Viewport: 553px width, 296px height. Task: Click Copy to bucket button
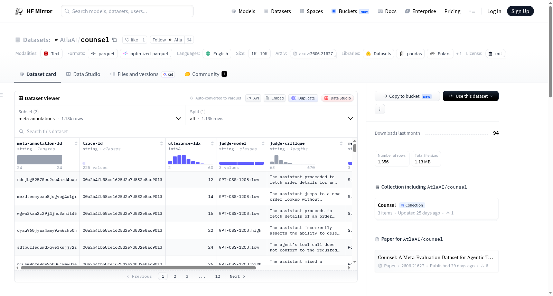tap(407, 96)
